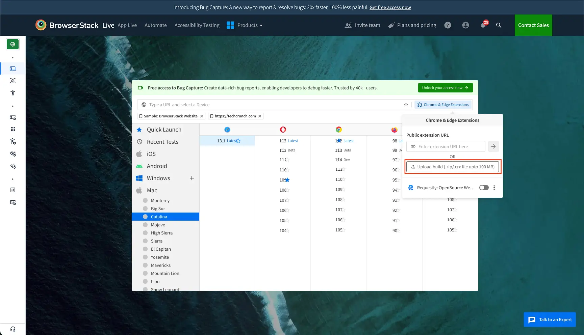Open the headphones support icon in sidebar
This screenshot has width=584, height=335.
click(12, 329)
